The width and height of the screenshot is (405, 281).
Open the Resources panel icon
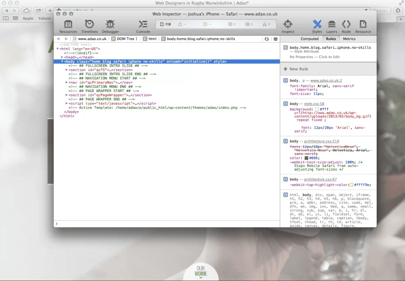point(68,25)
